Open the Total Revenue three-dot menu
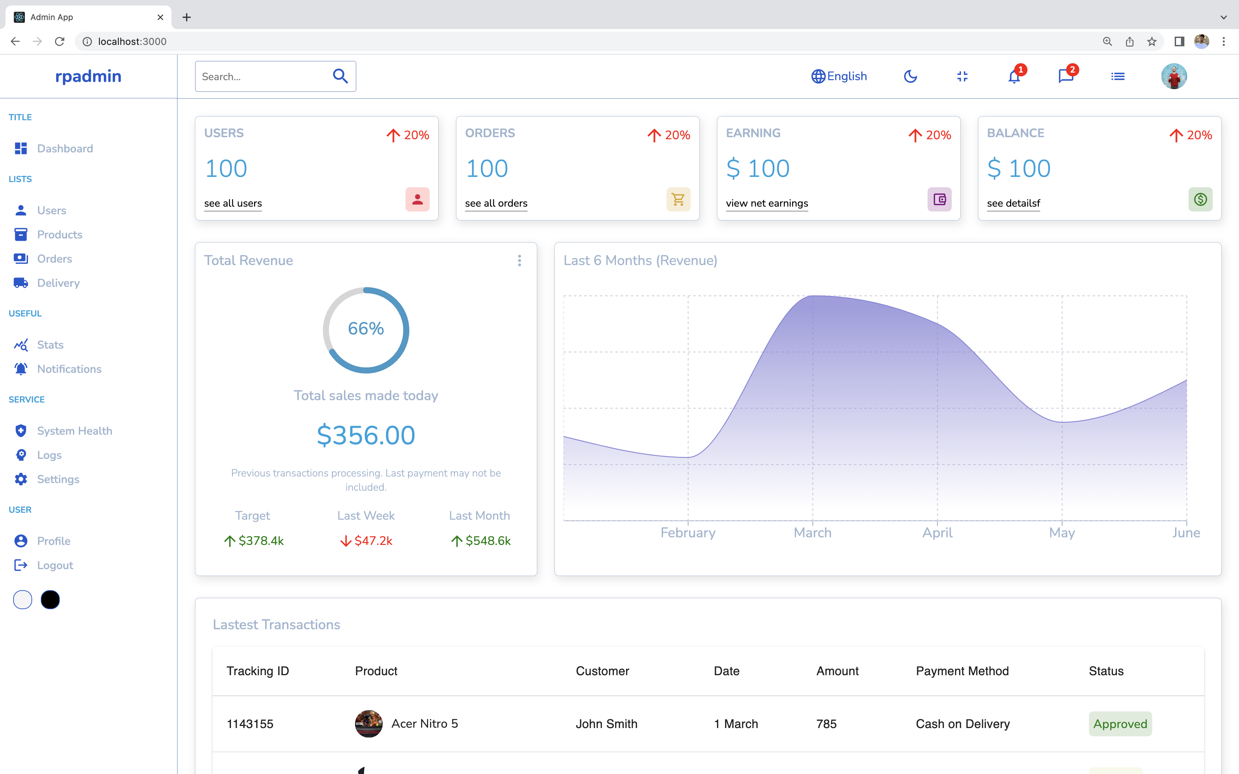The image size is (1239, 774). 519,261
